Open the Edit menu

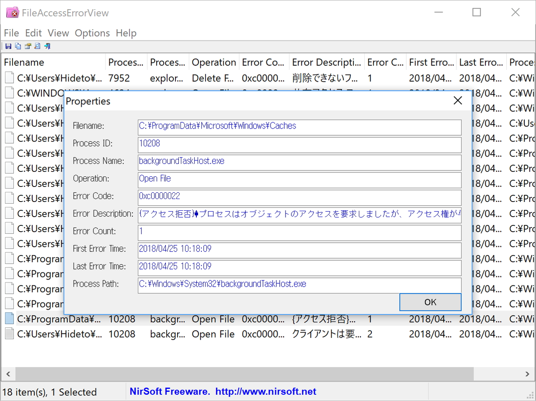tap(33, 33)
